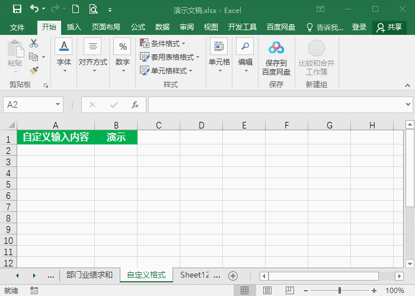Click into the formula bar input
The height and width of the screenshot is (296, 415).
tap(277, 105)
